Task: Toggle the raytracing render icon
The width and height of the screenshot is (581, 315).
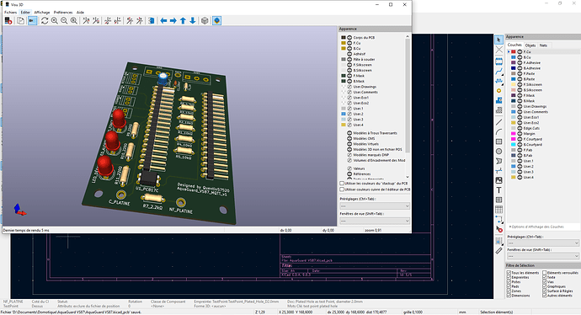Action: coord(33,21)
